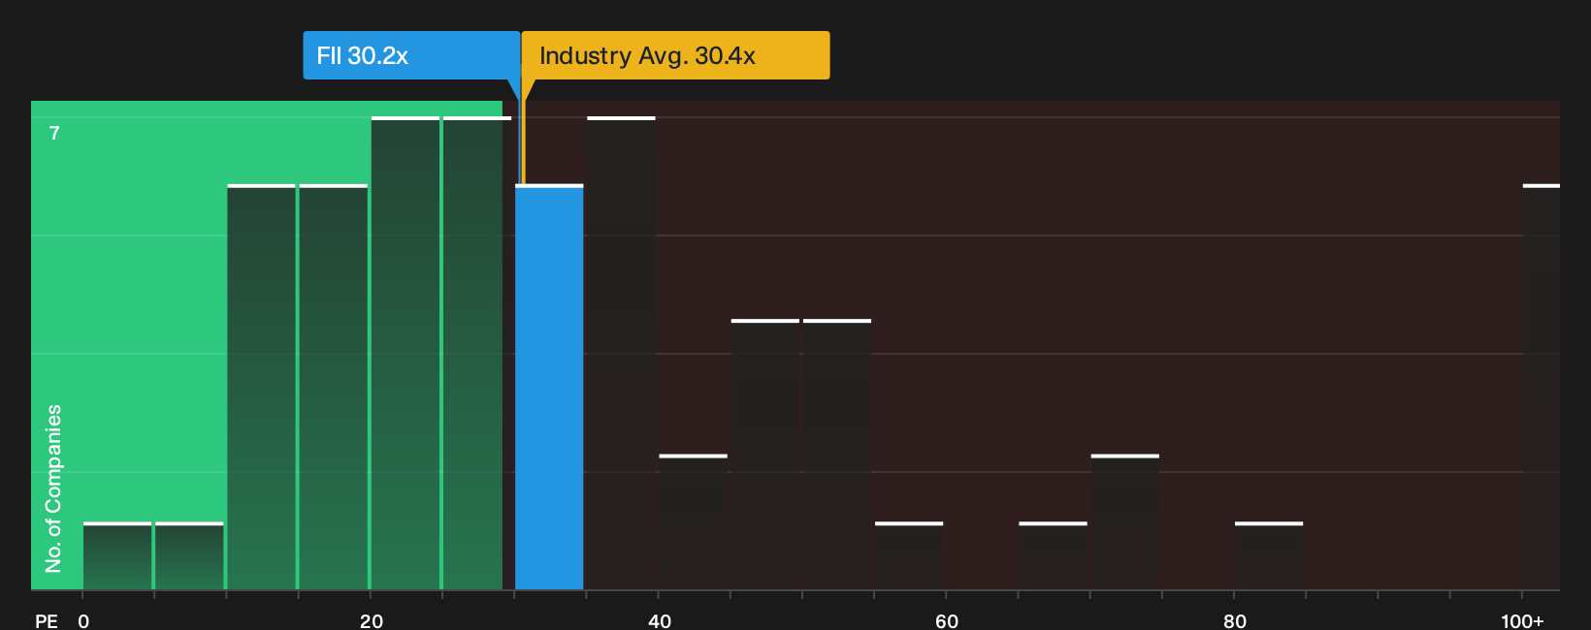The height and width of the screenshot is (630, 1591).
Task: Click the bar for PE 40 to 45
Action: coord(693,522)
